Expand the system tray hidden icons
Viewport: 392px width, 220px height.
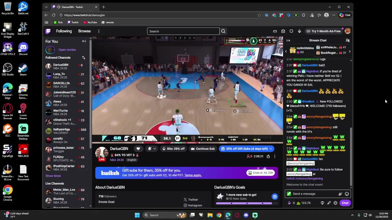point(352,215)
